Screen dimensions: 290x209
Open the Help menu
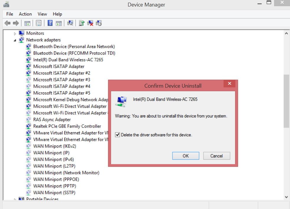[57, 14]
